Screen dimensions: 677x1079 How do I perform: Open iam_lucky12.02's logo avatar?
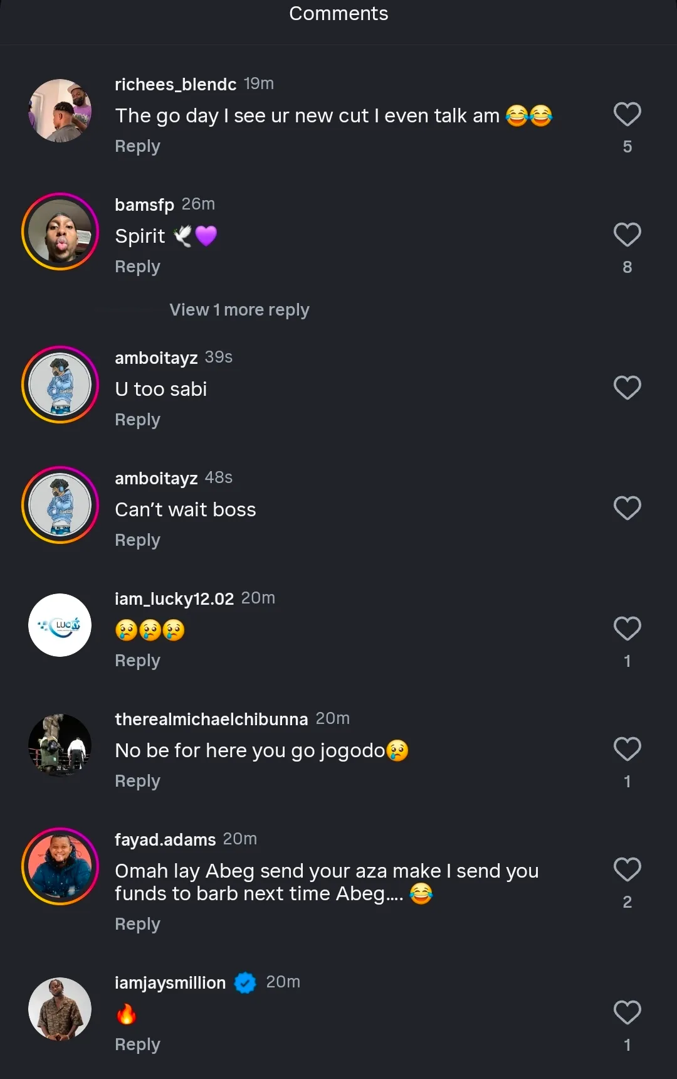(60, 625)
